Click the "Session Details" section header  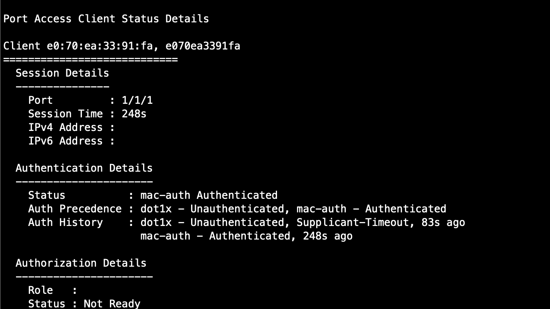pyautogui.click(x=62, y=73)
